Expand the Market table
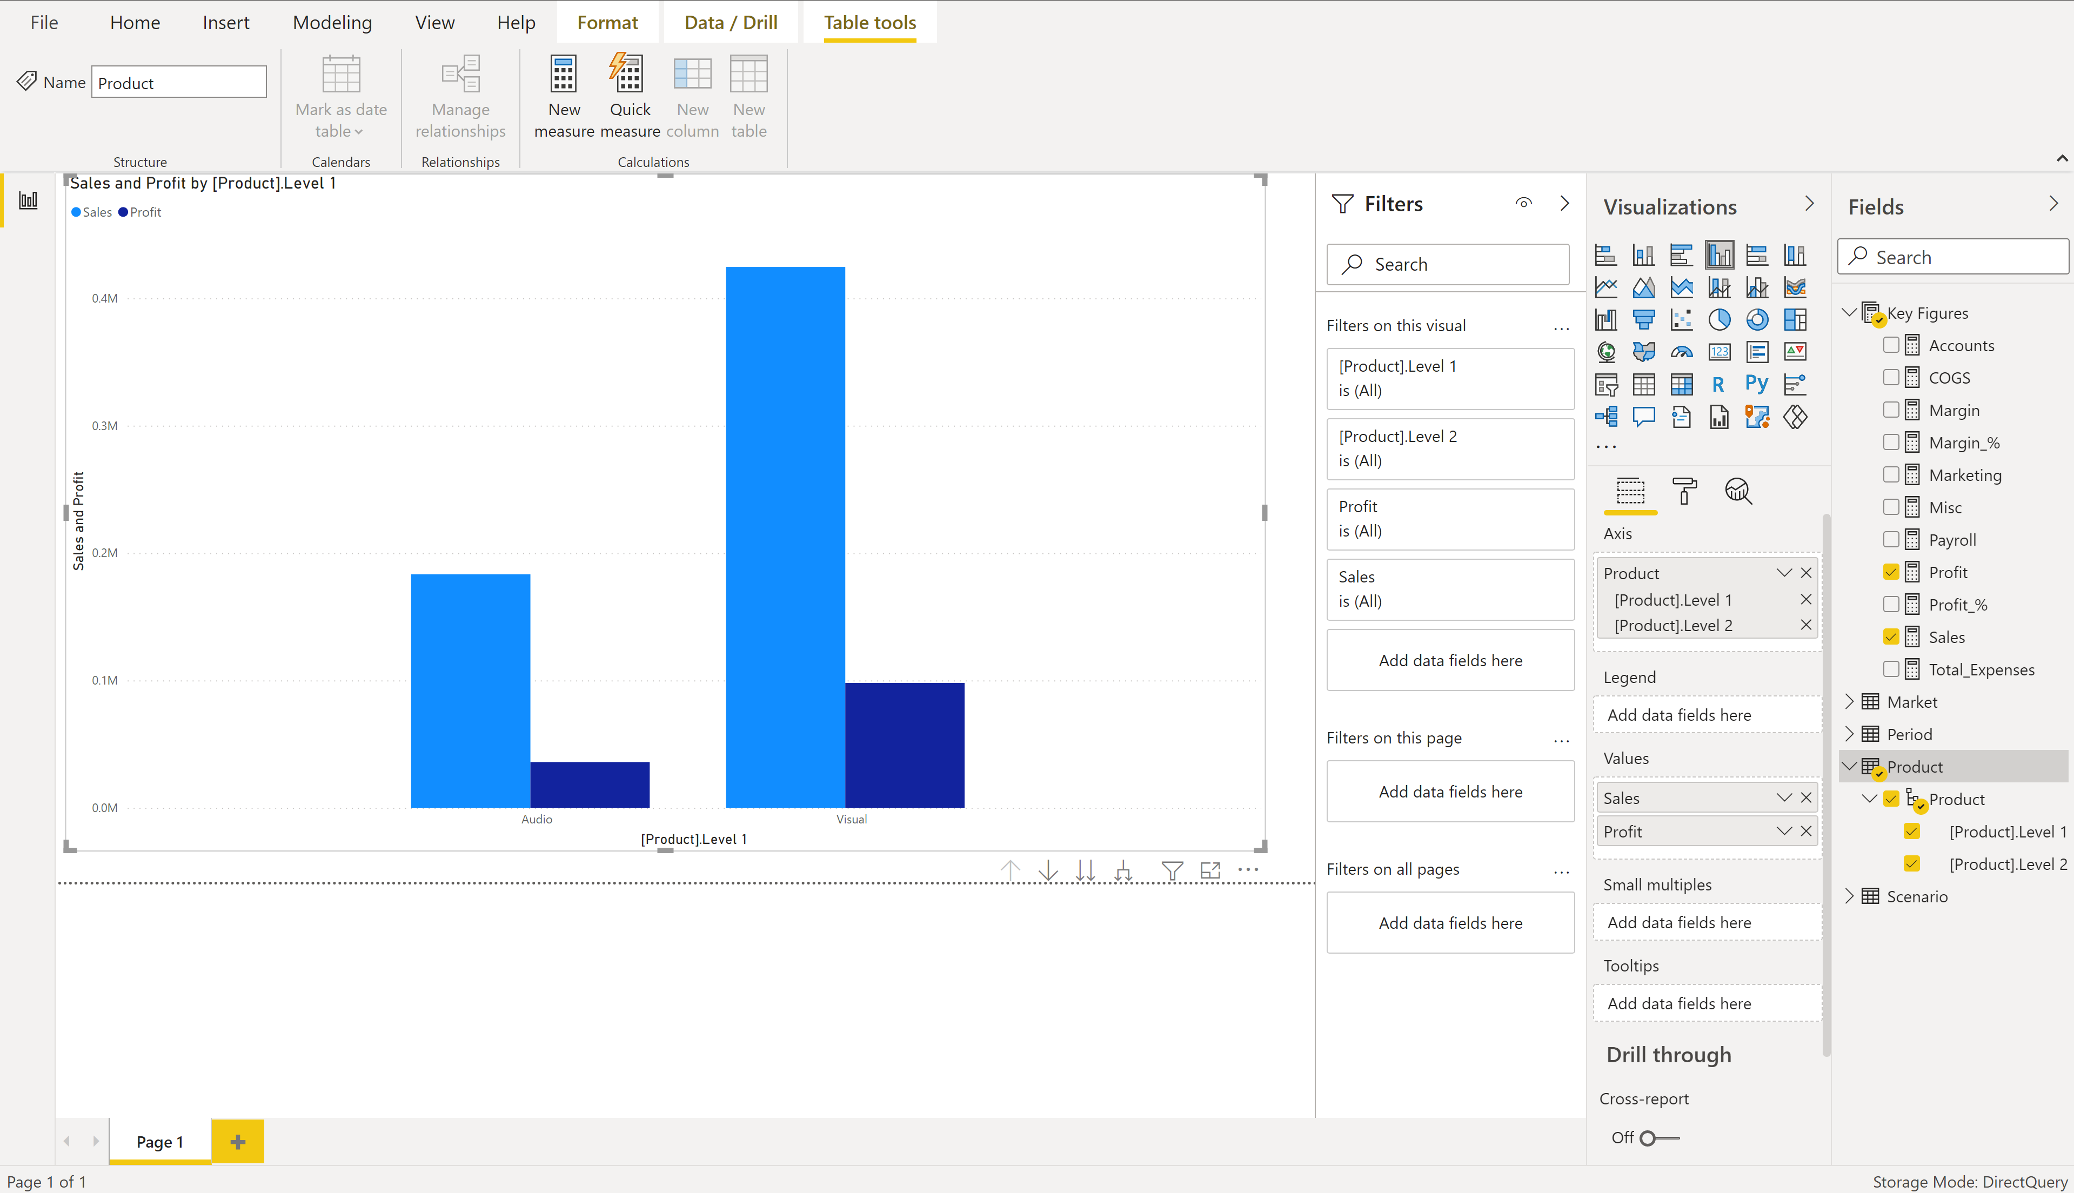The image size is (2074, 1193). (1850, 701)
